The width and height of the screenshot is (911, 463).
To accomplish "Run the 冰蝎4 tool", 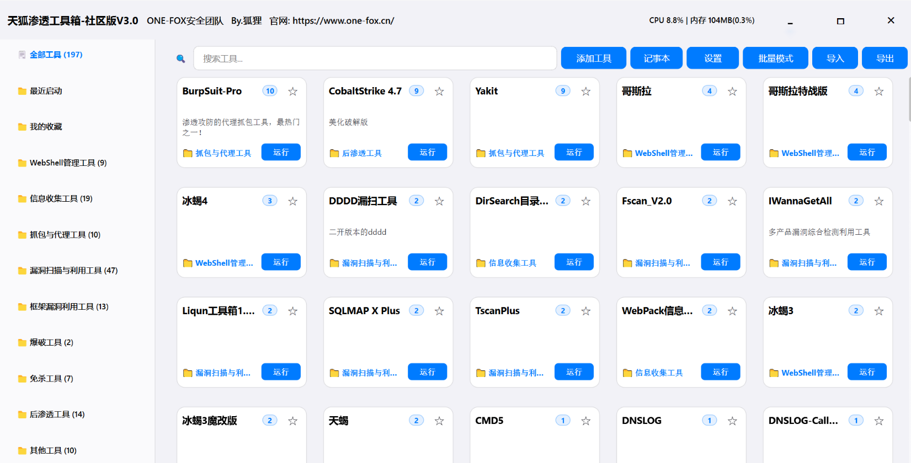I will pos(281,262).
